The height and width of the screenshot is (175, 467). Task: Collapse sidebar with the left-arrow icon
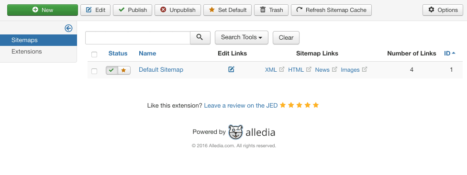point(68,28)
